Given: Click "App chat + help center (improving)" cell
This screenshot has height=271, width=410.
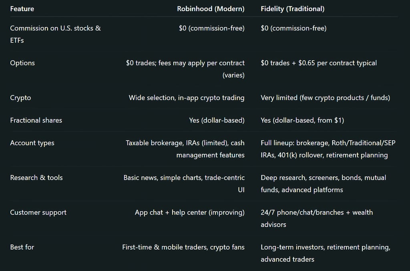Looking at the screenshot, I should point(189,212).
